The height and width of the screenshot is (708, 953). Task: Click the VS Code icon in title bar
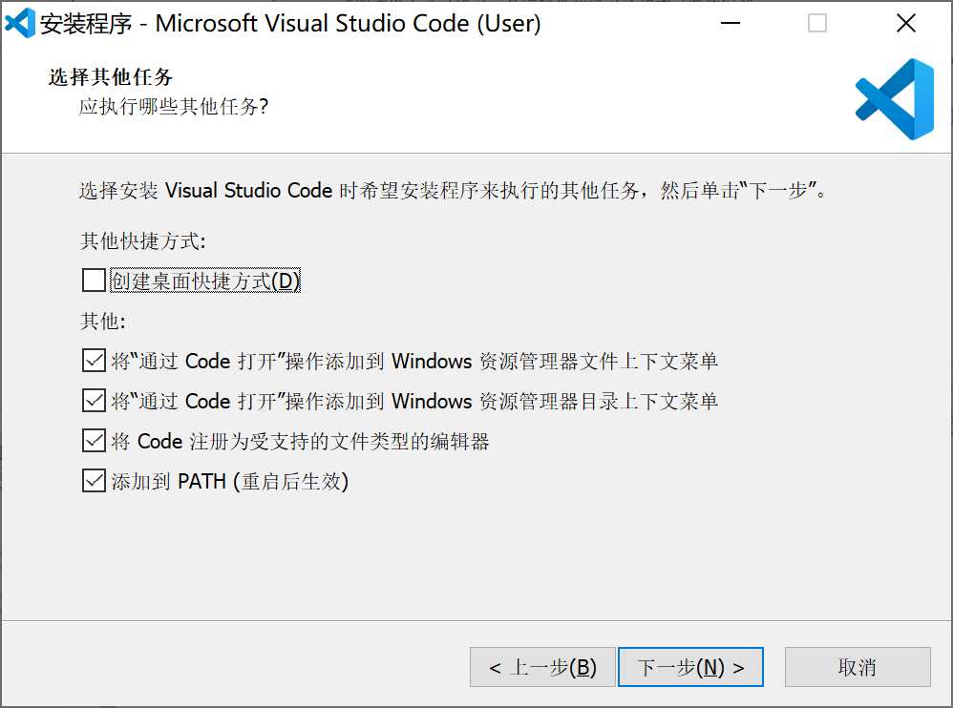[20, 24]
